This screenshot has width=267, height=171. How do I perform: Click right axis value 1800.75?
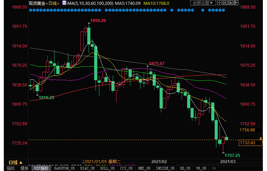248,104
